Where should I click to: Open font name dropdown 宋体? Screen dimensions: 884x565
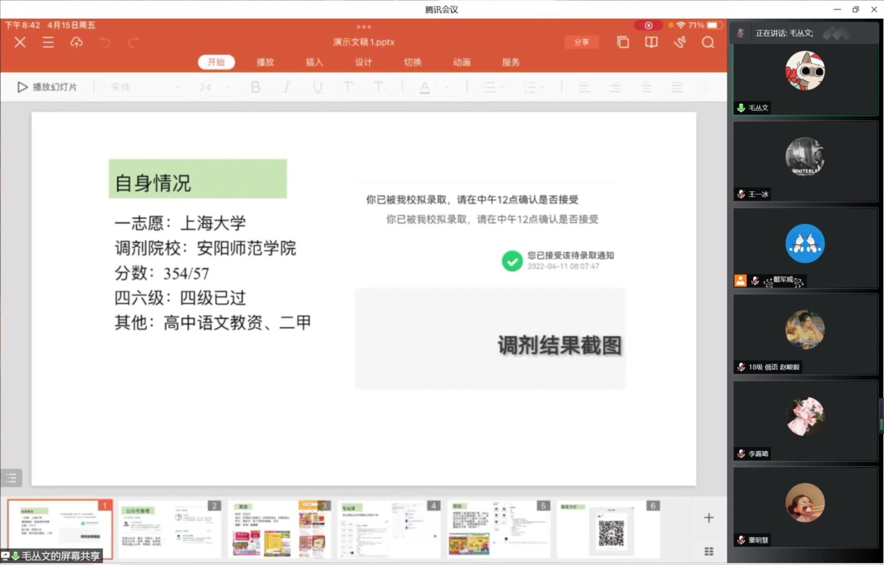coord(145,88)
